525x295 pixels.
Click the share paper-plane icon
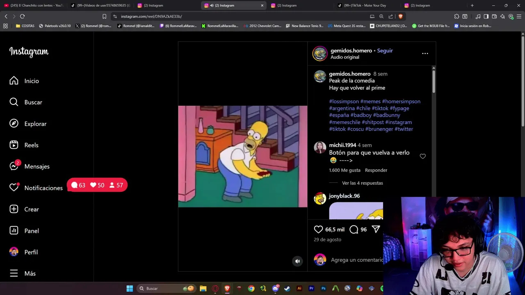pos(376,229)
